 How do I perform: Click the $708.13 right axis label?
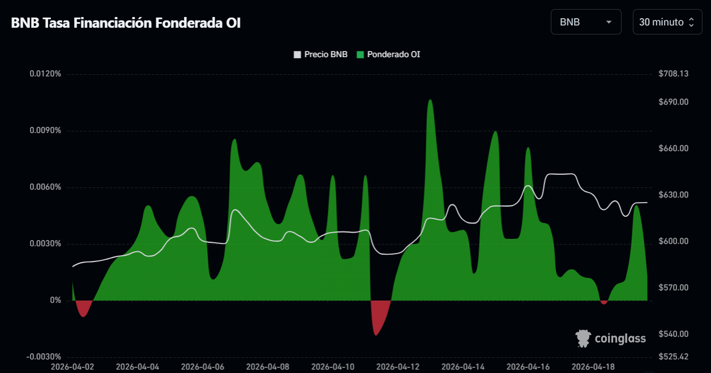point(674,74)
